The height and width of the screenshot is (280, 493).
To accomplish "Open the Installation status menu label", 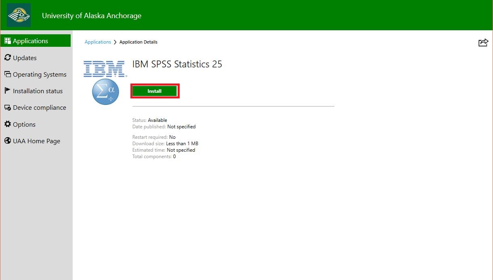I will pyautogui.click(x=38, y=91).
